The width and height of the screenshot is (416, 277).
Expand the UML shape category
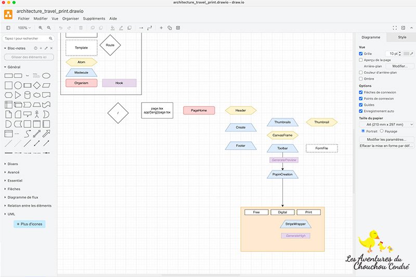(11, 214)
